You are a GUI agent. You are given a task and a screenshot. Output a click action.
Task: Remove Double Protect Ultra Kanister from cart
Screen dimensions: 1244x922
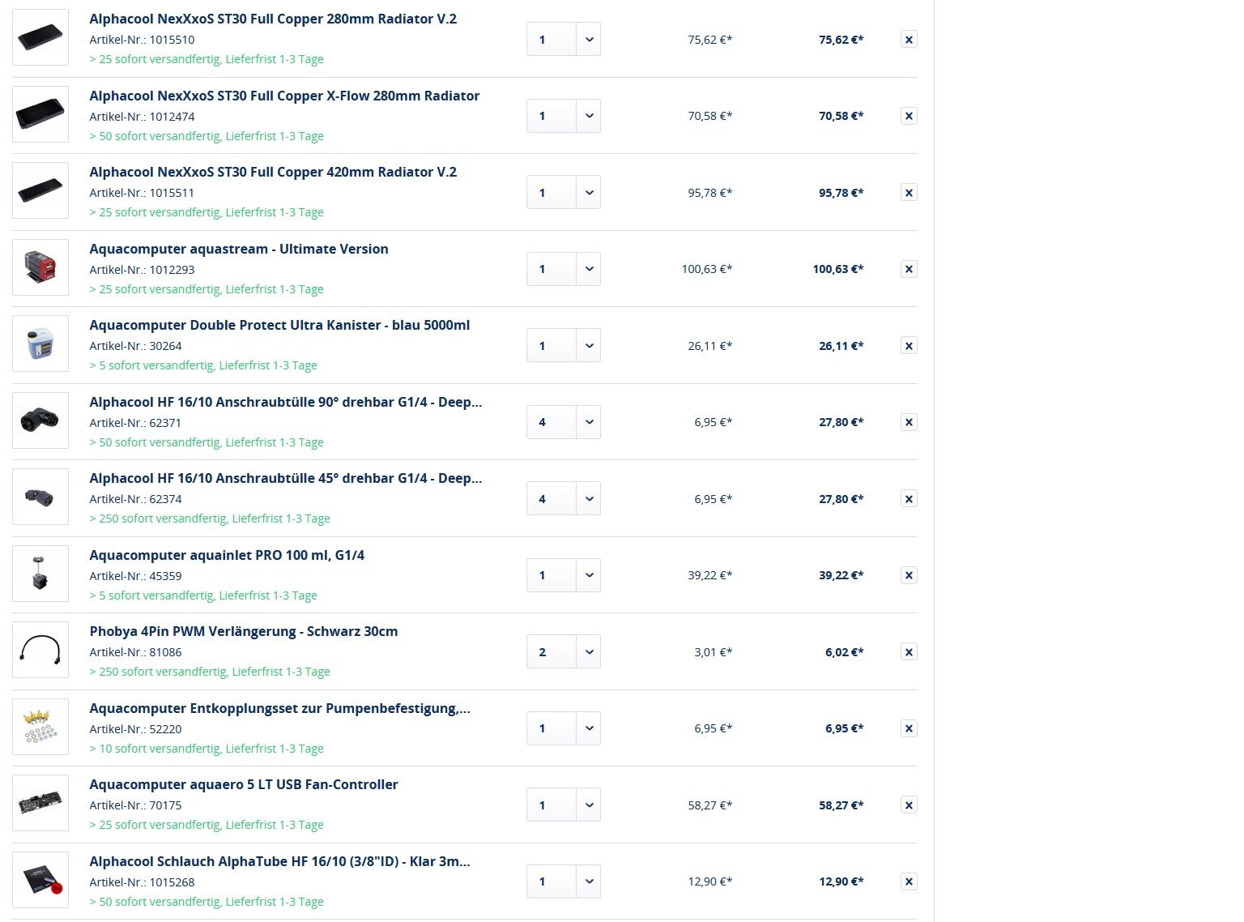pos(909,346)
